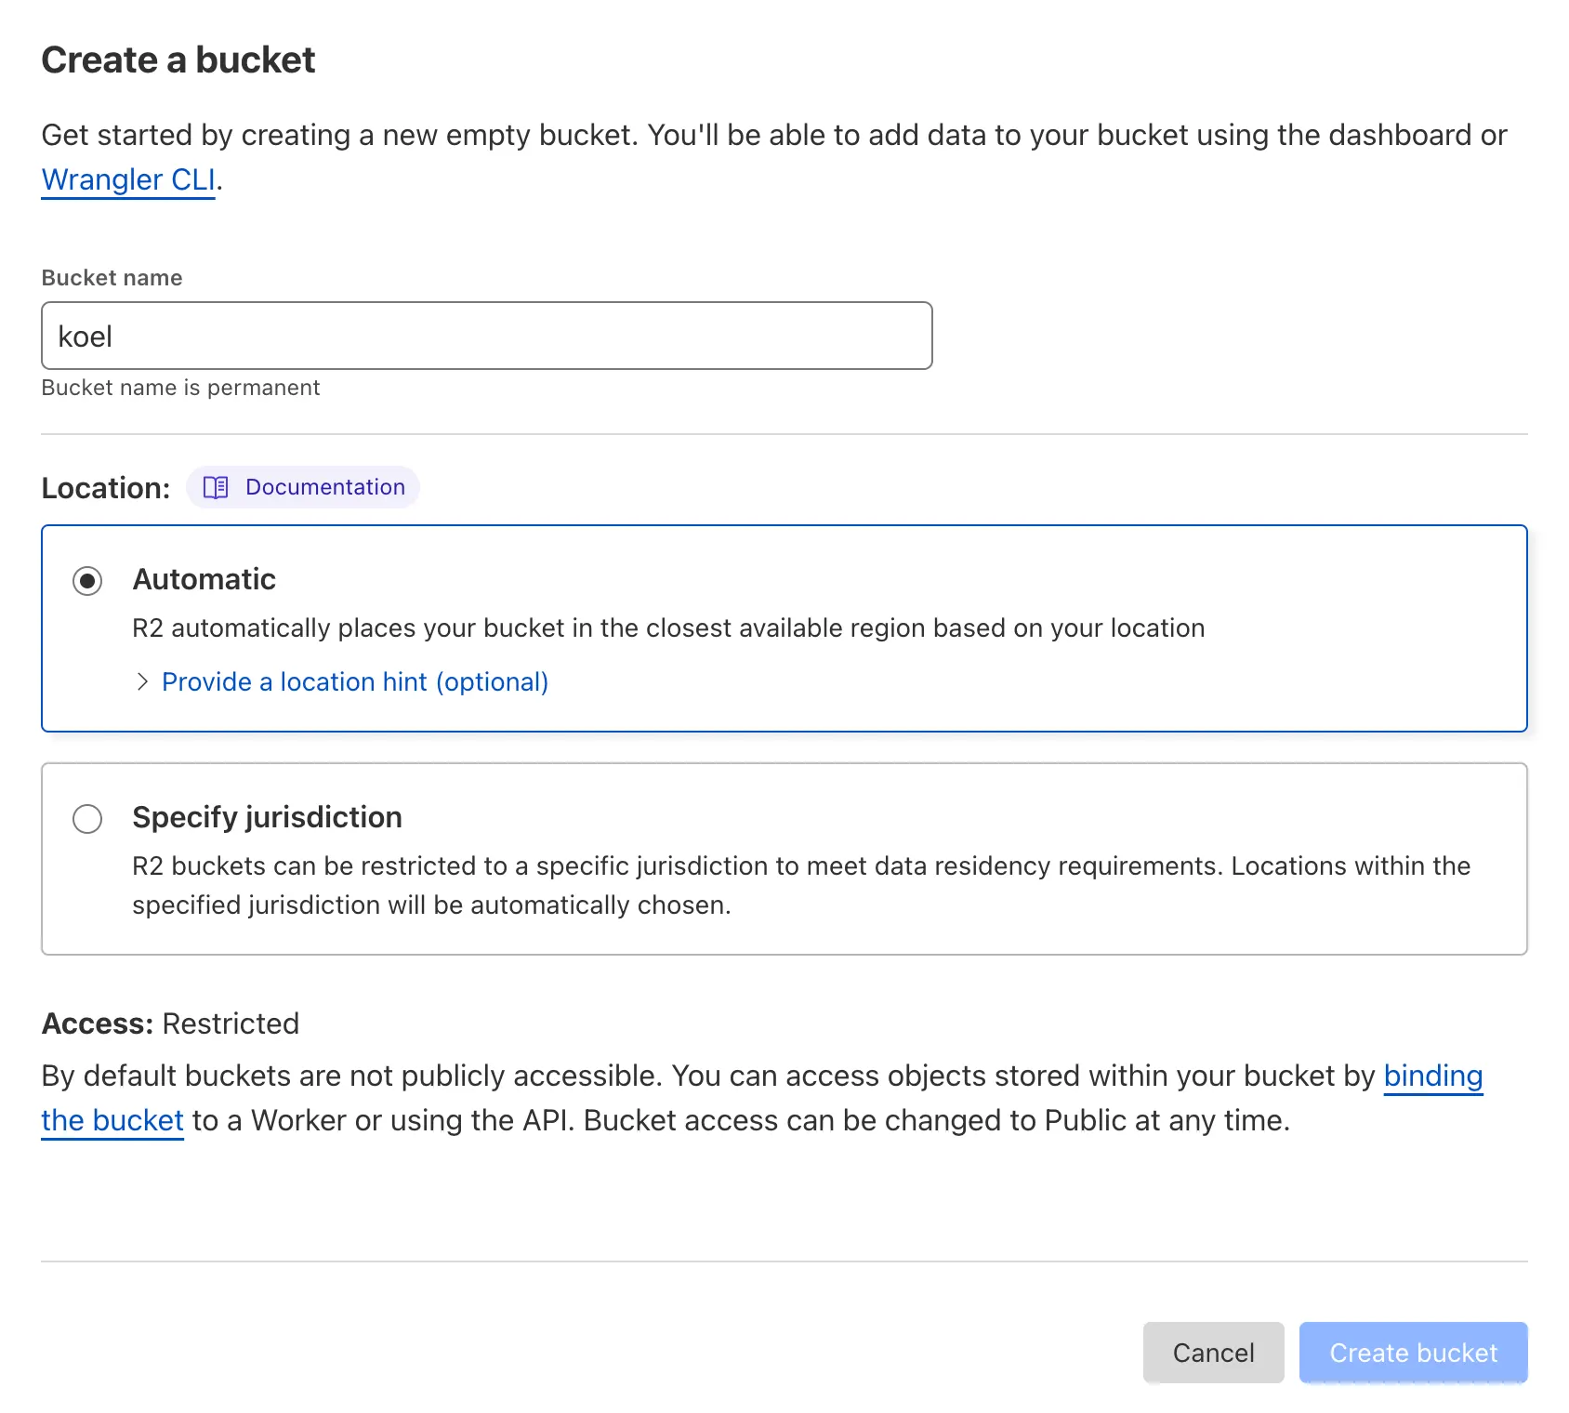Open Provide a location hint (optional)
Viewport: 1569px width, 1413px height.
354,682
